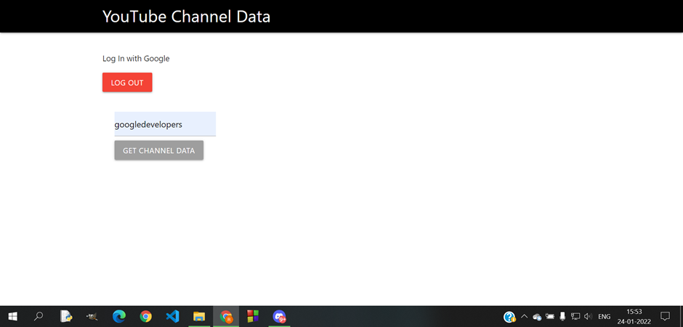The image size is (683, 327).
Task: Open the taskbar search magnifier
Action: (x=39, y=317)
